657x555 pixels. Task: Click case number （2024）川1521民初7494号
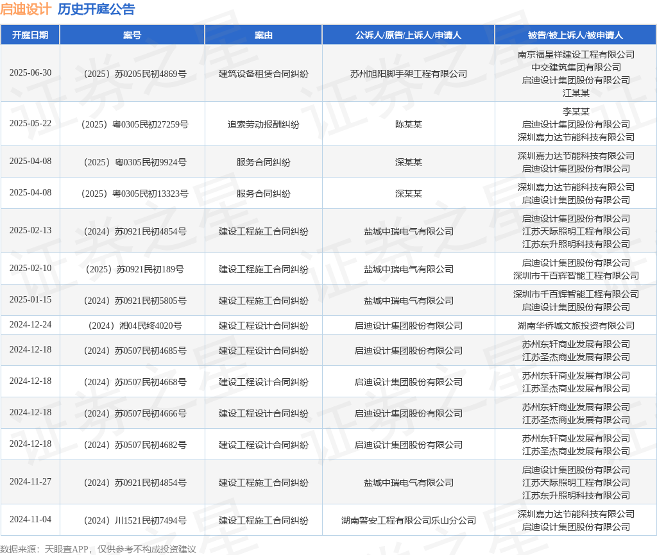point(135,520)
